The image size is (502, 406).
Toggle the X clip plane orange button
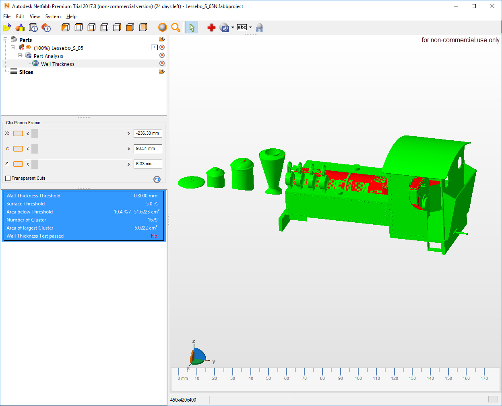[x=18, y=133]
